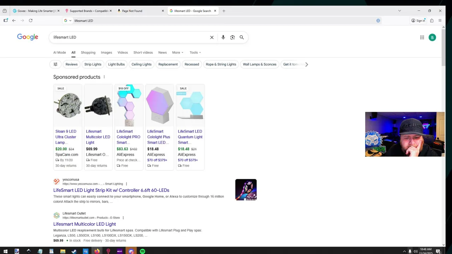Screen dimensions: 452x254
Task: Open LifeSmart LED Quantum Light product
Action: [x=190, y=137]
